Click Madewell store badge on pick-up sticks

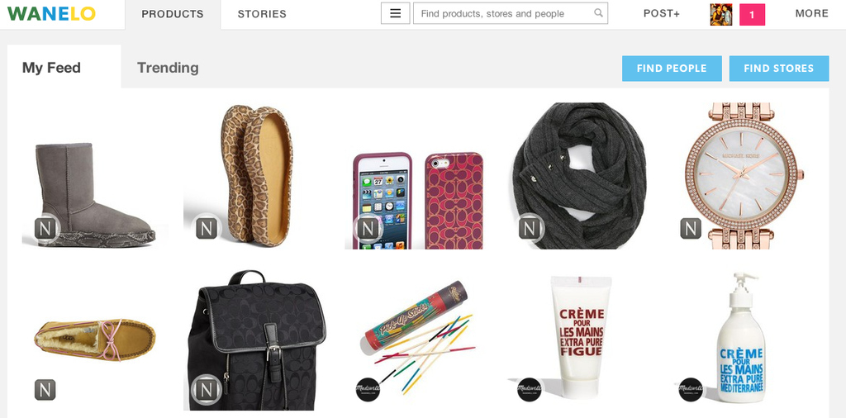coord(368,389)
